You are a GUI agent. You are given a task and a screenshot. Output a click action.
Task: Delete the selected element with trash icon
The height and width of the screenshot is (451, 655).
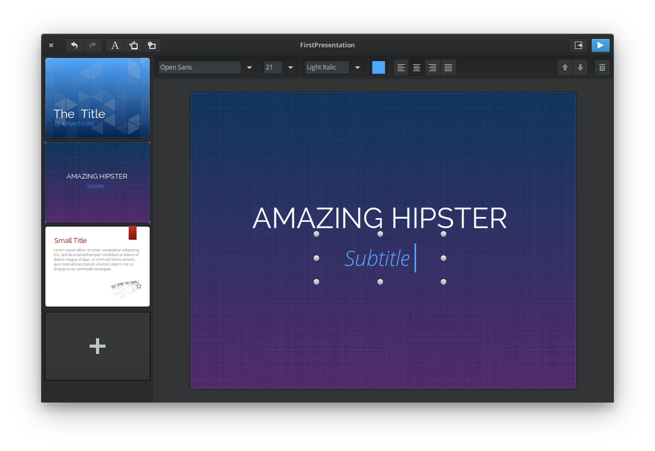point(602,68)
